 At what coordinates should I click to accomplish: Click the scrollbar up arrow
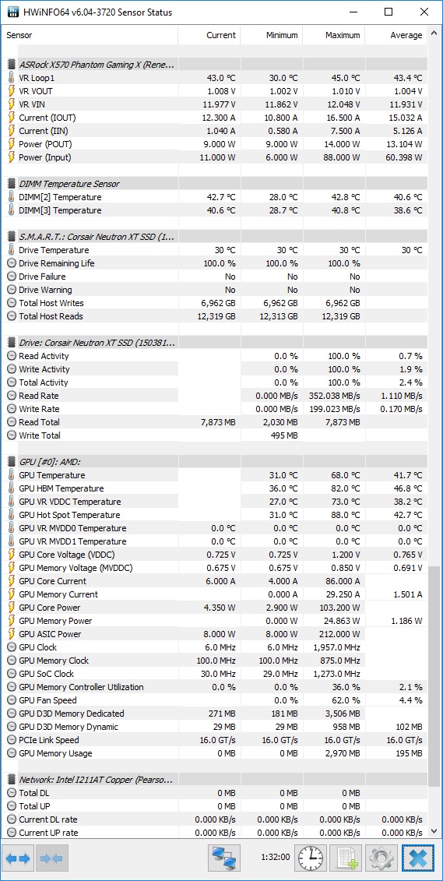pos(434,33)
